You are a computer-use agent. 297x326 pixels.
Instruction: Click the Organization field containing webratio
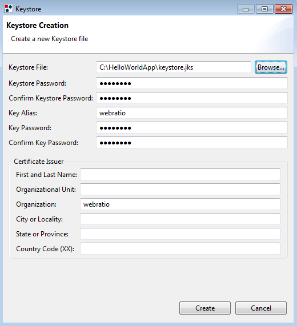[180, 204]
